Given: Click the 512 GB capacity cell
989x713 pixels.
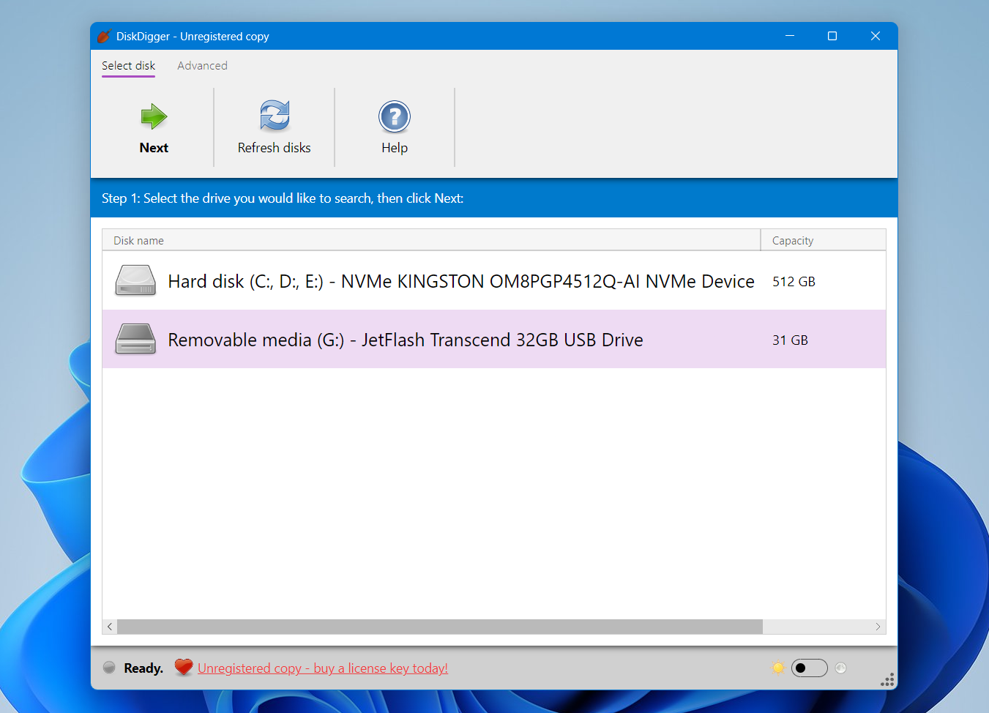Looking at the screenshot, I should (x=794, y=282).
